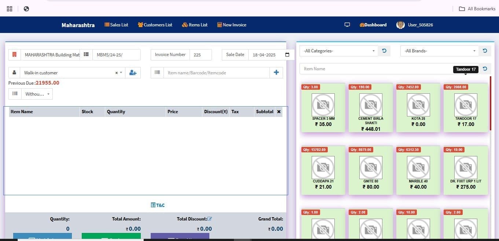Clear the Walk-in customer selection

pos(117,73)
